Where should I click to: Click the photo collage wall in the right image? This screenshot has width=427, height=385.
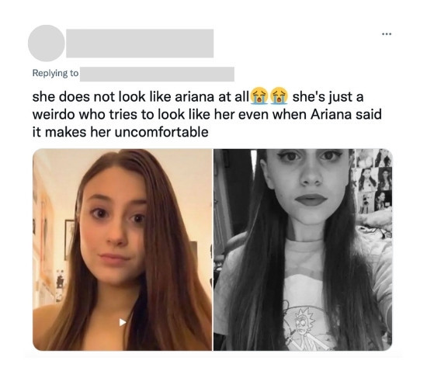coord(372,182)
